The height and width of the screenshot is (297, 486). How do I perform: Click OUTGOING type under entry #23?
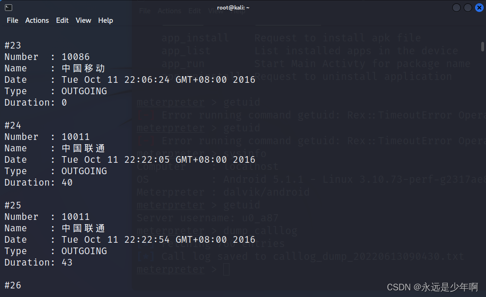(84, 91)
